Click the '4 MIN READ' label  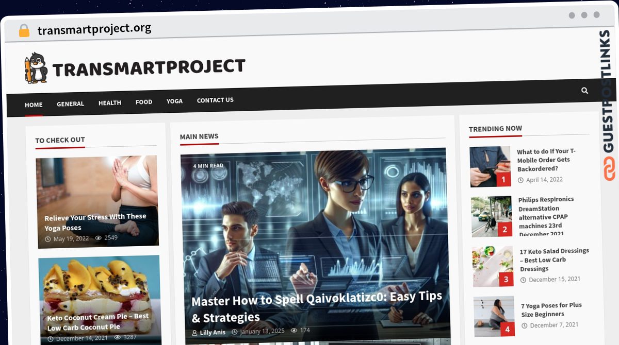208,166
